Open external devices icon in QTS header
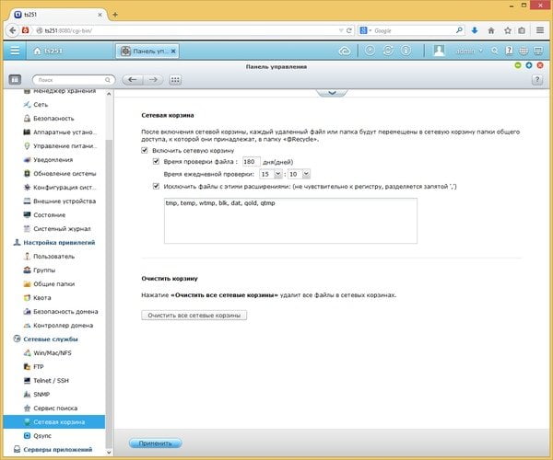 tap(388, 51)
